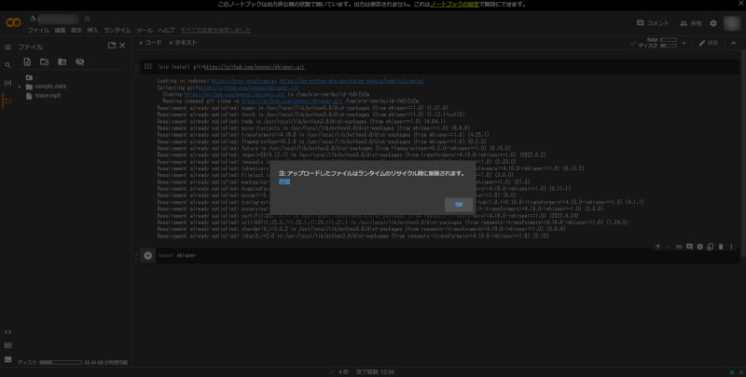
Task: Open cell more-actions three dots
Action: tap(731, 247)
